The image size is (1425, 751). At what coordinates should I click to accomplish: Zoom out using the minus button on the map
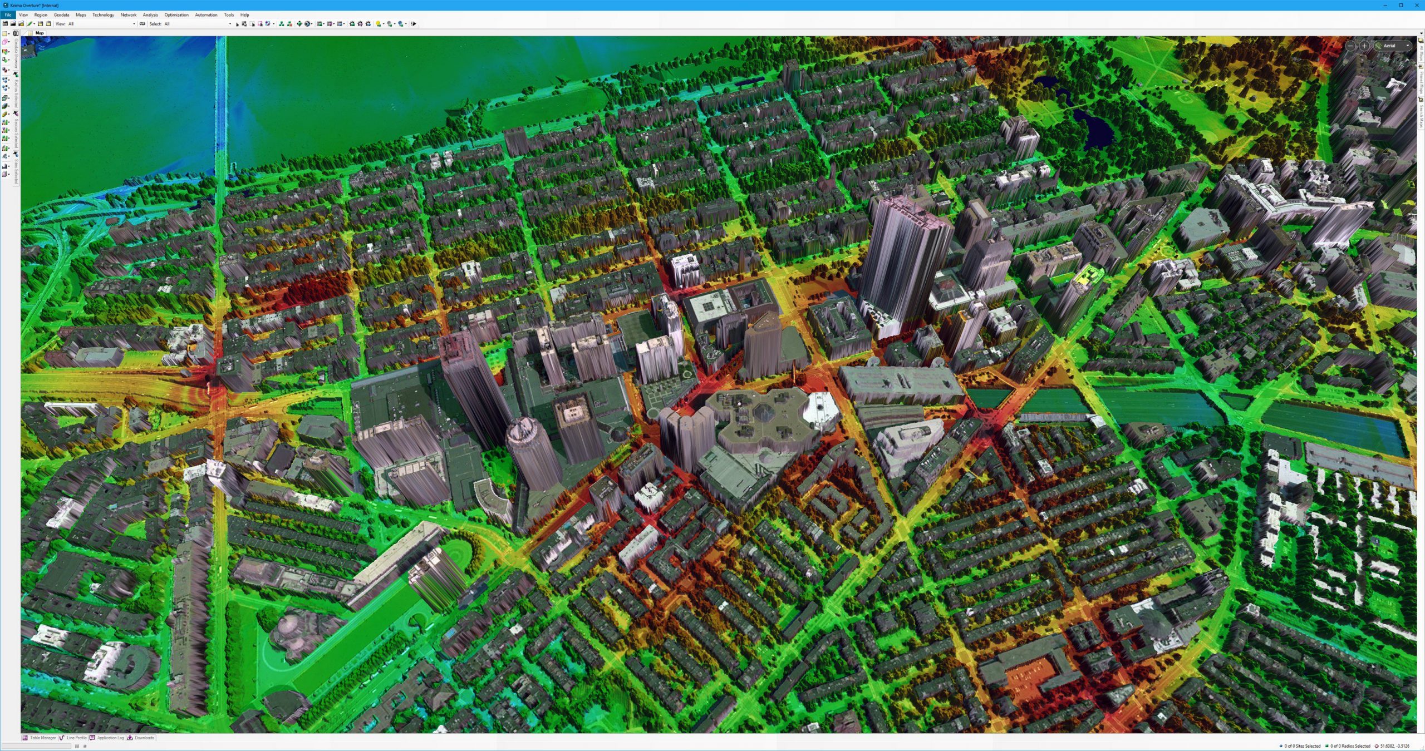pyautogui.click(x=1350, y=46)
